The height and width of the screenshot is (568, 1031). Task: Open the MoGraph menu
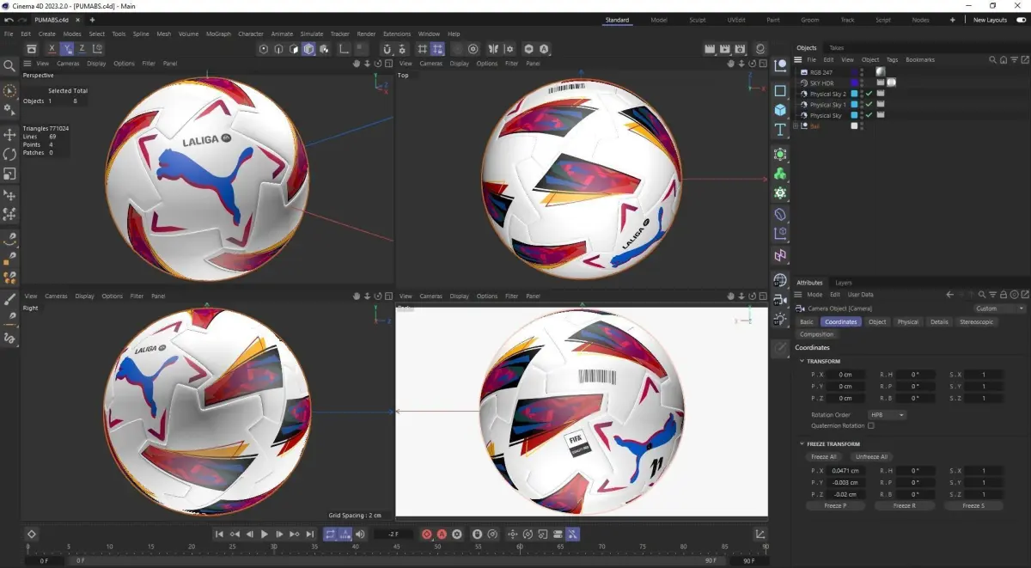[x=218, y=34]
